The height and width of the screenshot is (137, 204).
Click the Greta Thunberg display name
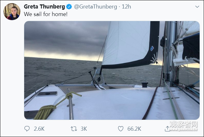(44, 7)
